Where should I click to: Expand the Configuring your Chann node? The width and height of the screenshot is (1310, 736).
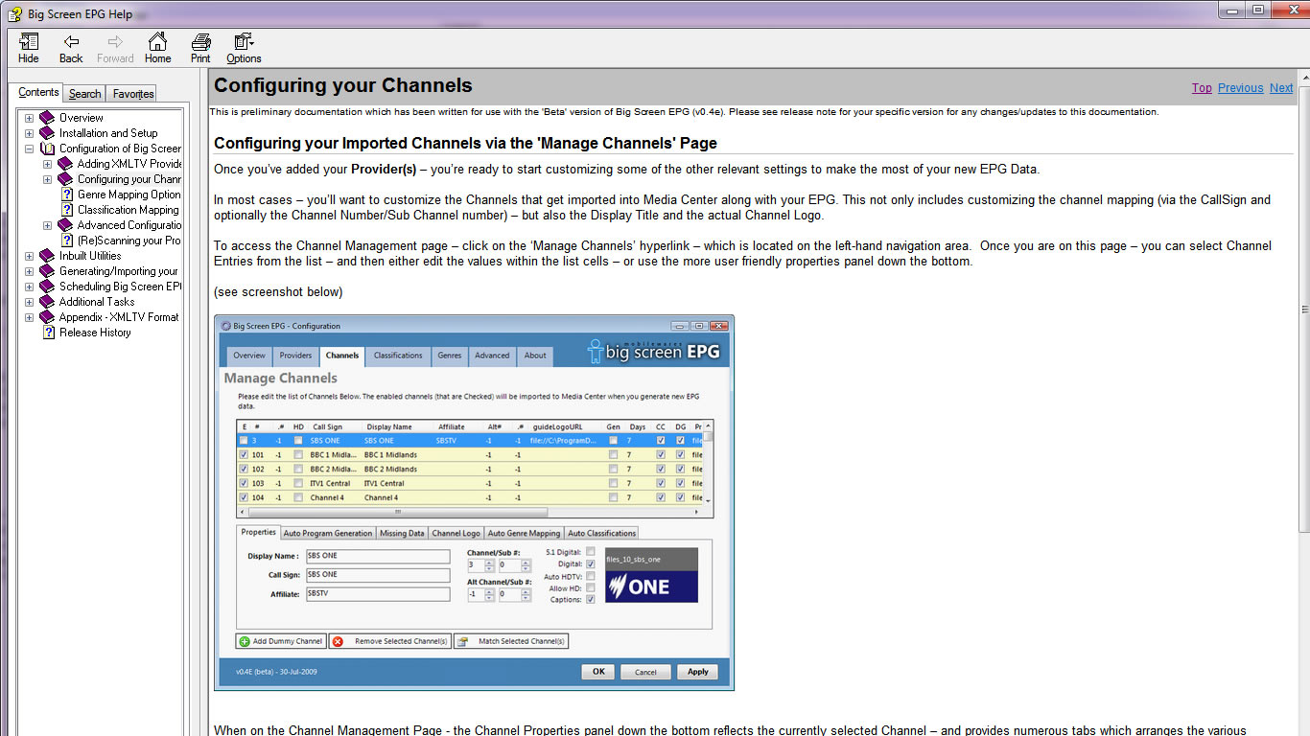[x=47, y=179]
